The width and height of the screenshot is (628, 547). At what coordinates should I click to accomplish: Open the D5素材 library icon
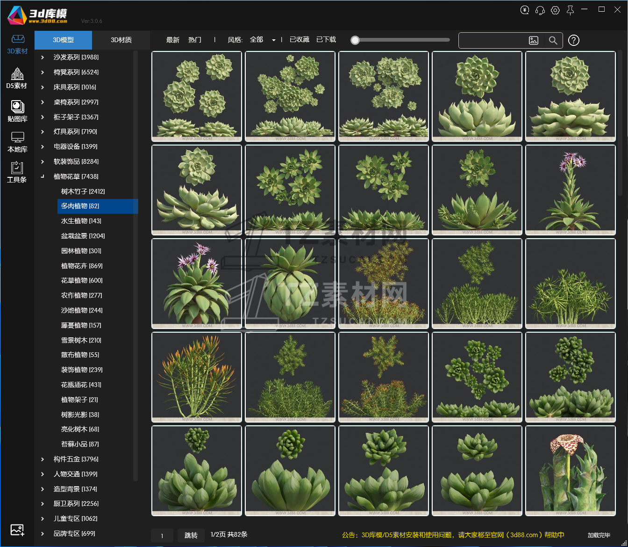(x=17, y=78)
